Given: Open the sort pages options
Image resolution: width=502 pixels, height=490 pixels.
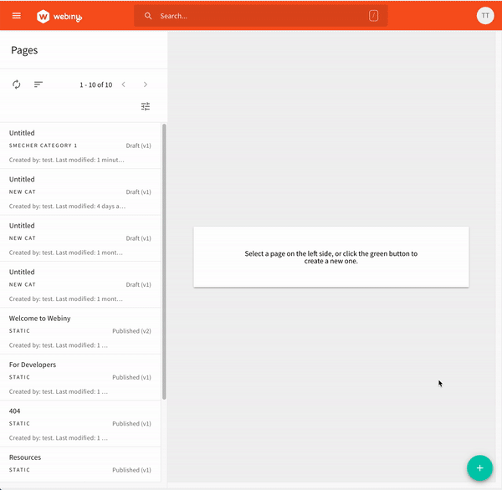Looking at the screenshot, I should pos(38,84).
